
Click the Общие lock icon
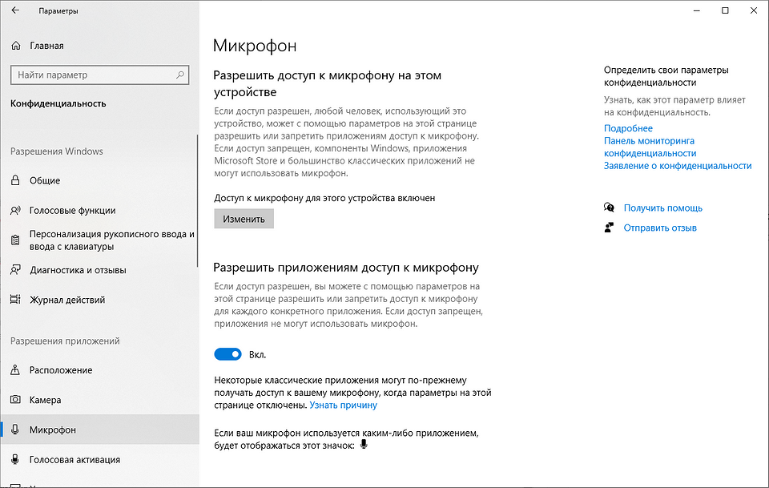tap(15, 180)
